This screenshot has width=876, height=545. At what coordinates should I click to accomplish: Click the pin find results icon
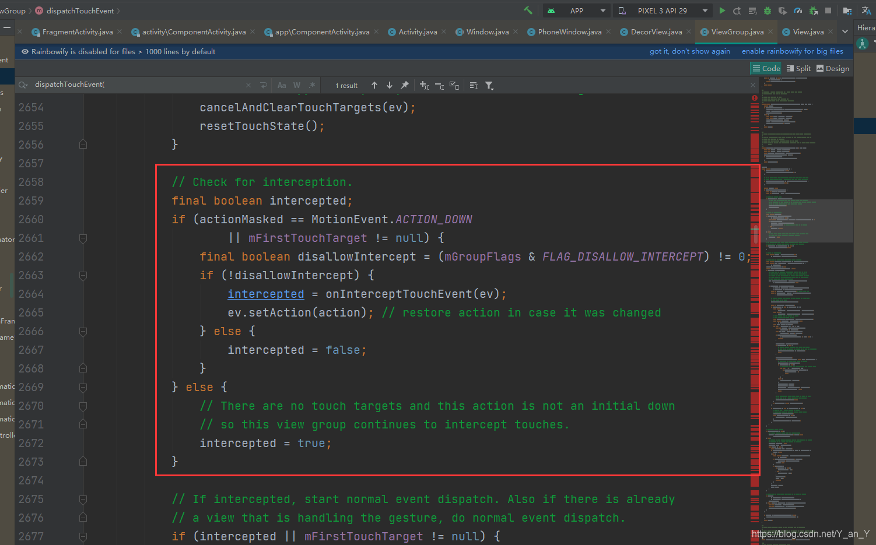coord(405,85)
